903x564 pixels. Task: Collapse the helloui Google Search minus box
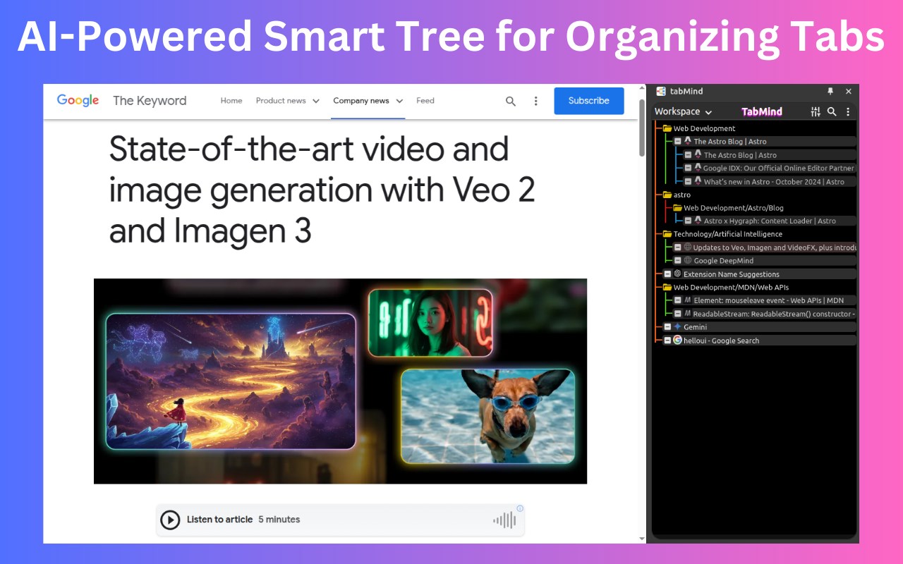[x=667, y=341]
